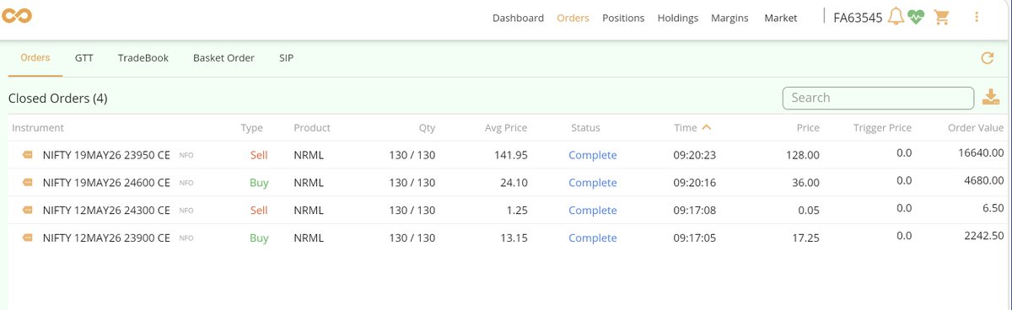Switch to the GTT tab

[83, 58]
